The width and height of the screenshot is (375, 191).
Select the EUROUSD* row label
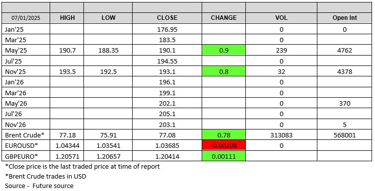[21, 146]
